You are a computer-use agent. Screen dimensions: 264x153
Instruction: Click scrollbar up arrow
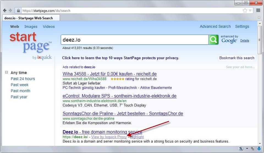click(x=260, y=23)
